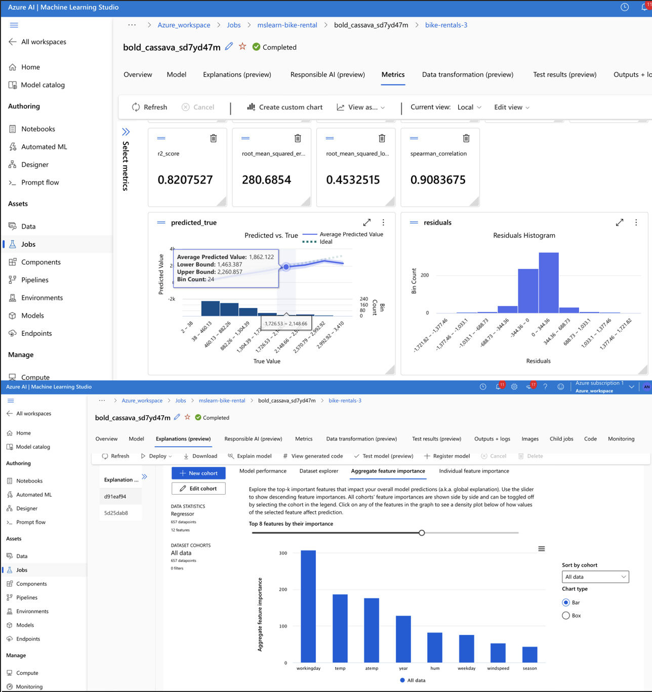Open the more options menu on residuals chart

pyautogui.click(x=636, y=223)
